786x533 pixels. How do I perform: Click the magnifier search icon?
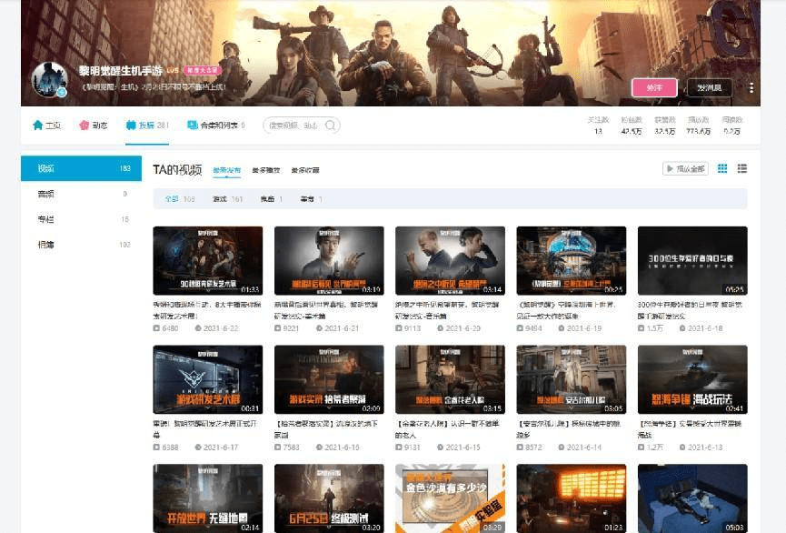[331, 125]
